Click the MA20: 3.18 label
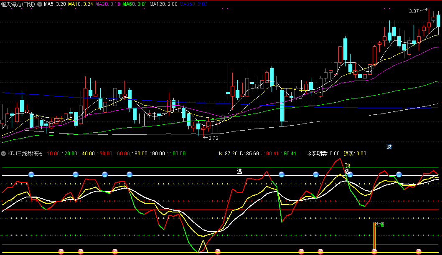This screenshot has width=442, height=255. [108, 4]
